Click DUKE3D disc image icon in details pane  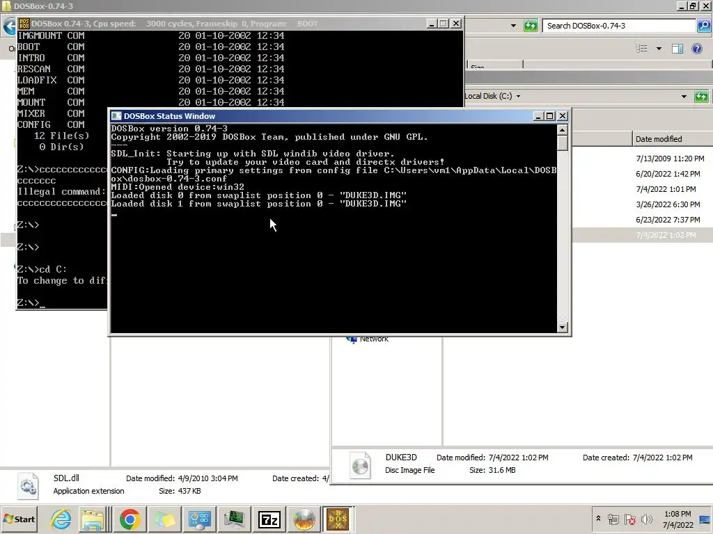click(x=360, y=465)
